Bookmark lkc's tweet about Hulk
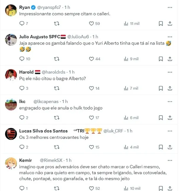 click(x=161, y=118)
